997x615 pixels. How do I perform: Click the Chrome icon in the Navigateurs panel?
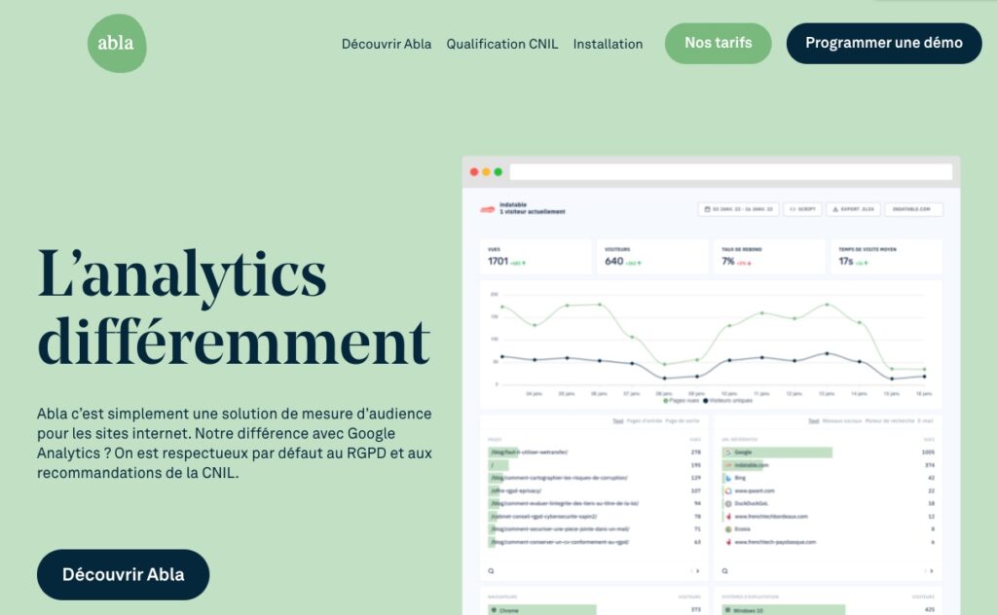pos(494,610)
